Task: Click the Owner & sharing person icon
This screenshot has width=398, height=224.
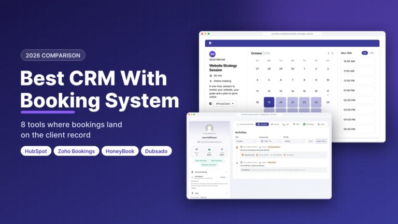Action: click(192, 172)
